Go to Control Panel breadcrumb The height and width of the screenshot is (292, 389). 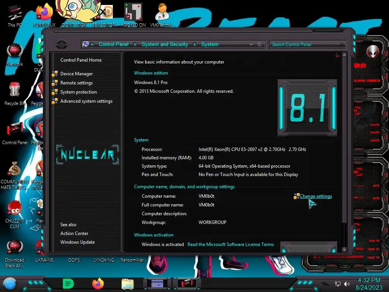tap(113, 44)
